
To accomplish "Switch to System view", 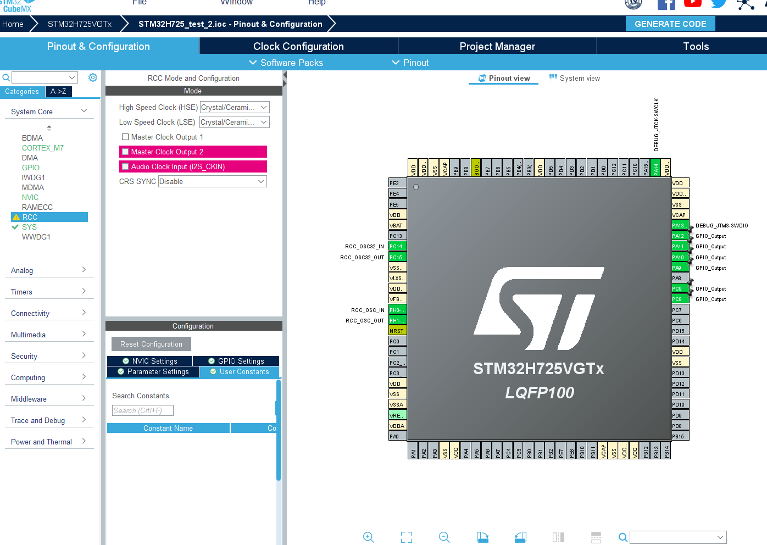I will [x=575, y=78].
